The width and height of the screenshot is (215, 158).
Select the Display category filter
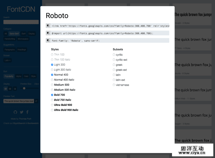(x=32, y=34)
